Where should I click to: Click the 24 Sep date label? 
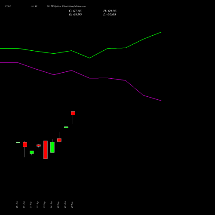point(51,205)
